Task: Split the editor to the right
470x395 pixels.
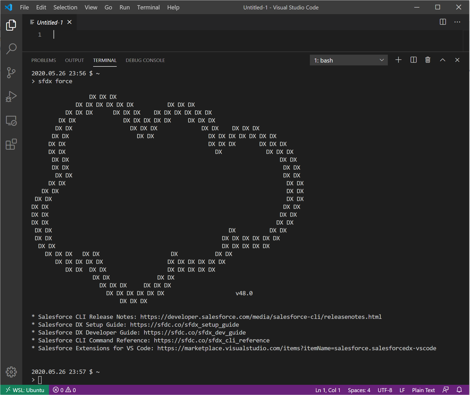Action: 443,22
